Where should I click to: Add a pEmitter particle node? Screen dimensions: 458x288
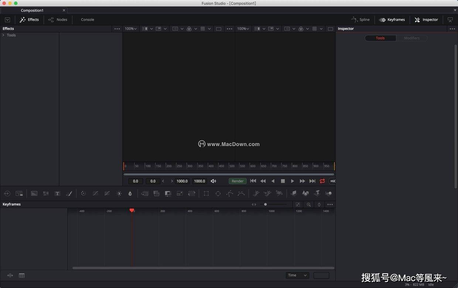[256, 193]
